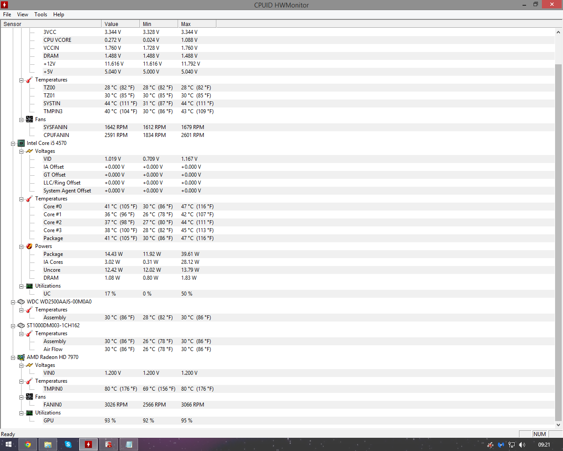Click the Sensor column header

51,24
